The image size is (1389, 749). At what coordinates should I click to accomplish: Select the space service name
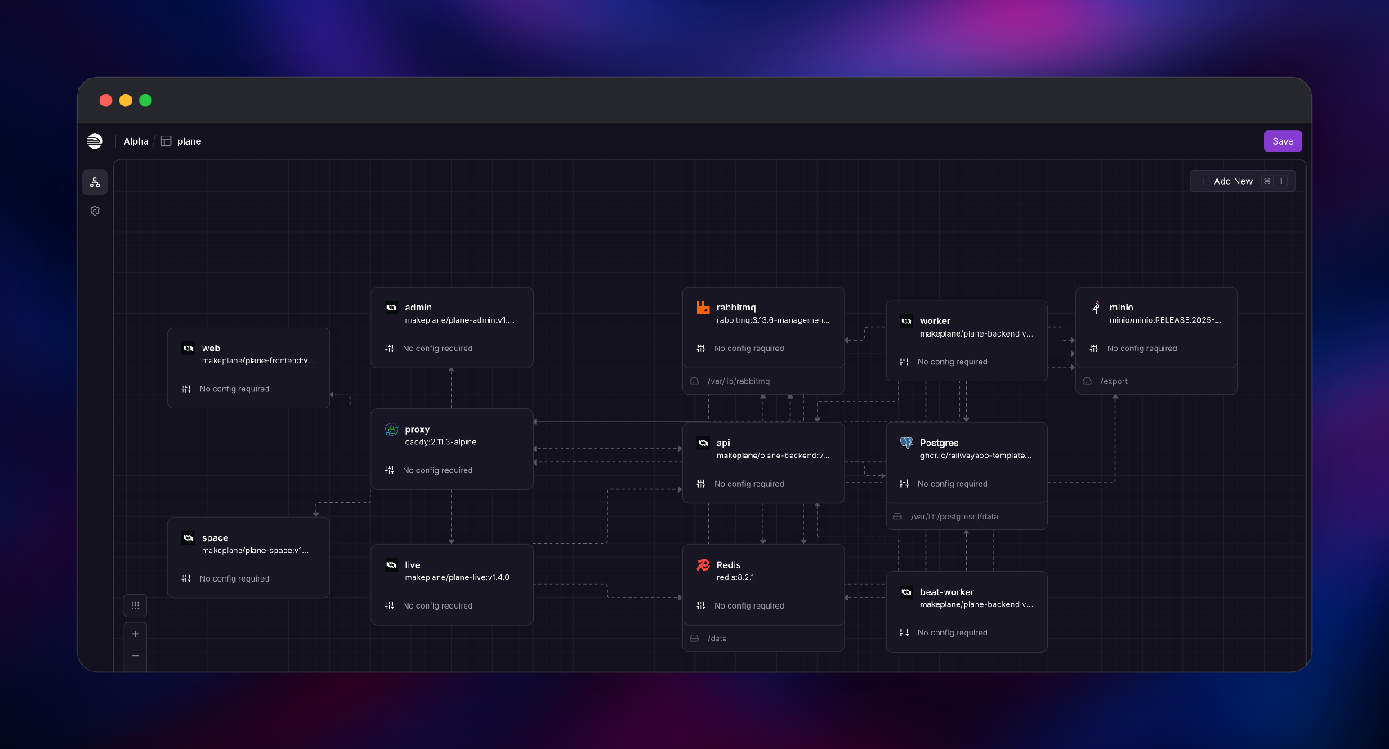point(215,537)
